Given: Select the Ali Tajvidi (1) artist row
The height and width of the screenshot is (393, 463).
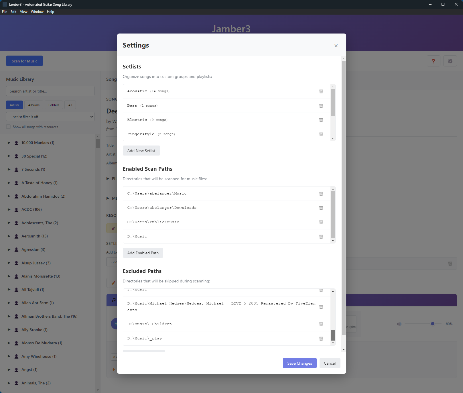Looking at the screenshot, I should coord(48,290).
